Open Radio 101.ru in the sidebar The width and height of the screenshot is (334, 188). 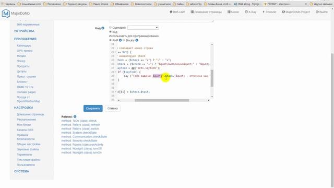point(25,87)
